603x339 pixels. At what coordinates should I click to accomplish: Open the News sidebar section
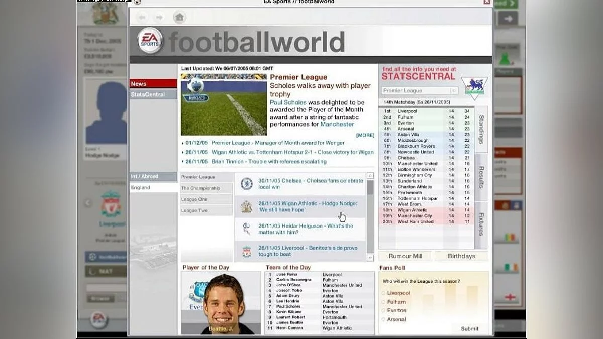[153, 84]
